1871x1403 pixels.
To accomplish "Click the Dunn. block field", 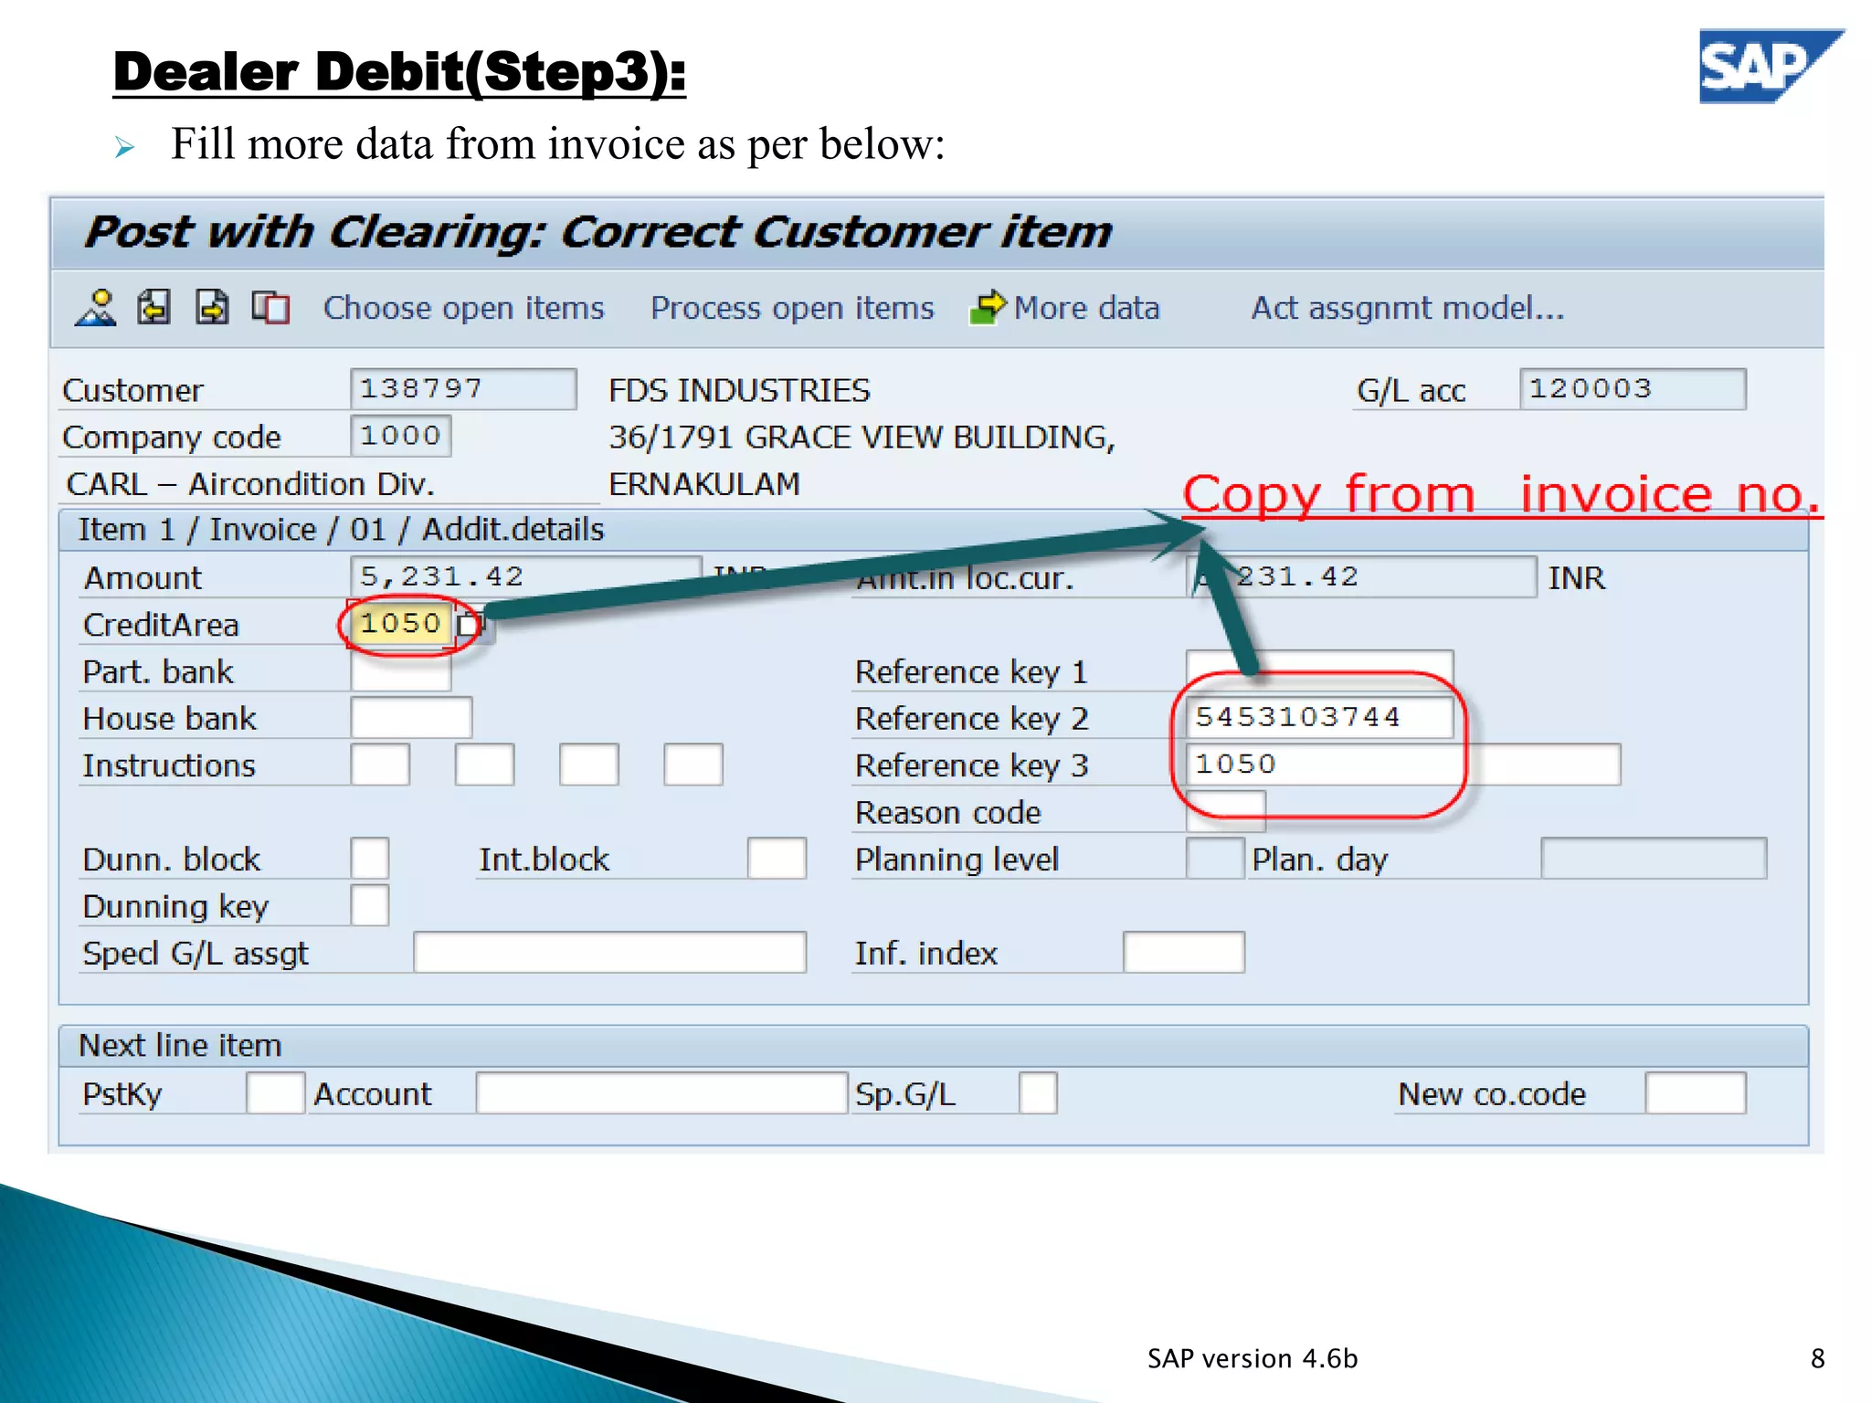I will point(369,859).
